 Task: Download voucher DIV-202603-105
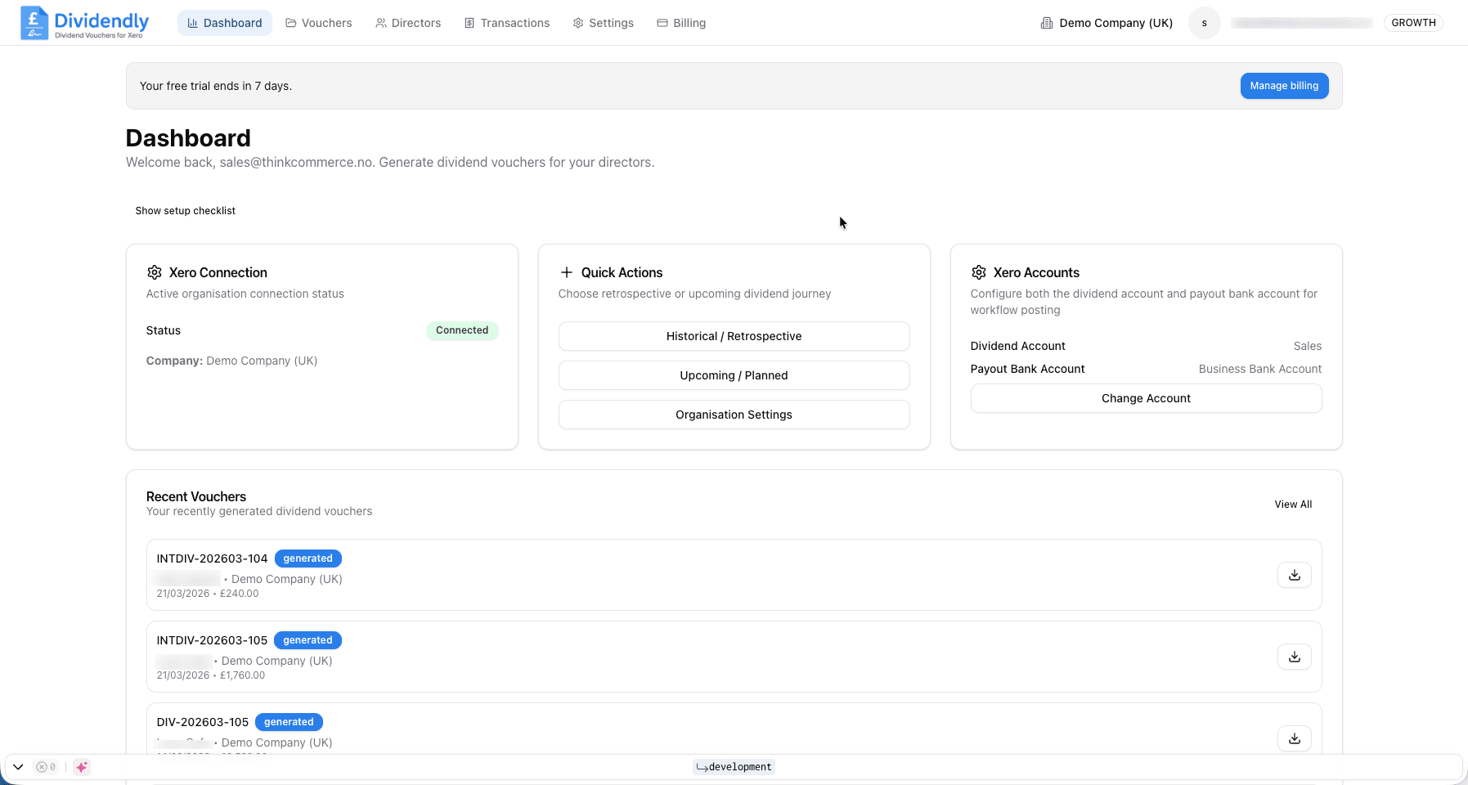click(x=1294, y=738)
